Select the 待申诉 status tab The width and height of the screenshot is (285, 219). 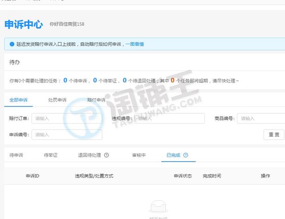click(x=16, y=155)
